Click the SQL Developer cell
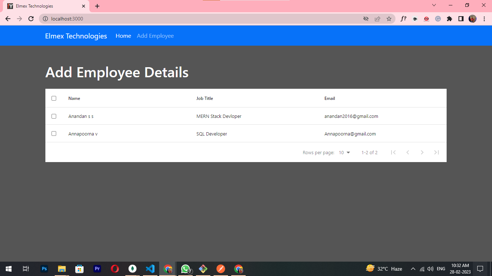 (x=212, y=134)
